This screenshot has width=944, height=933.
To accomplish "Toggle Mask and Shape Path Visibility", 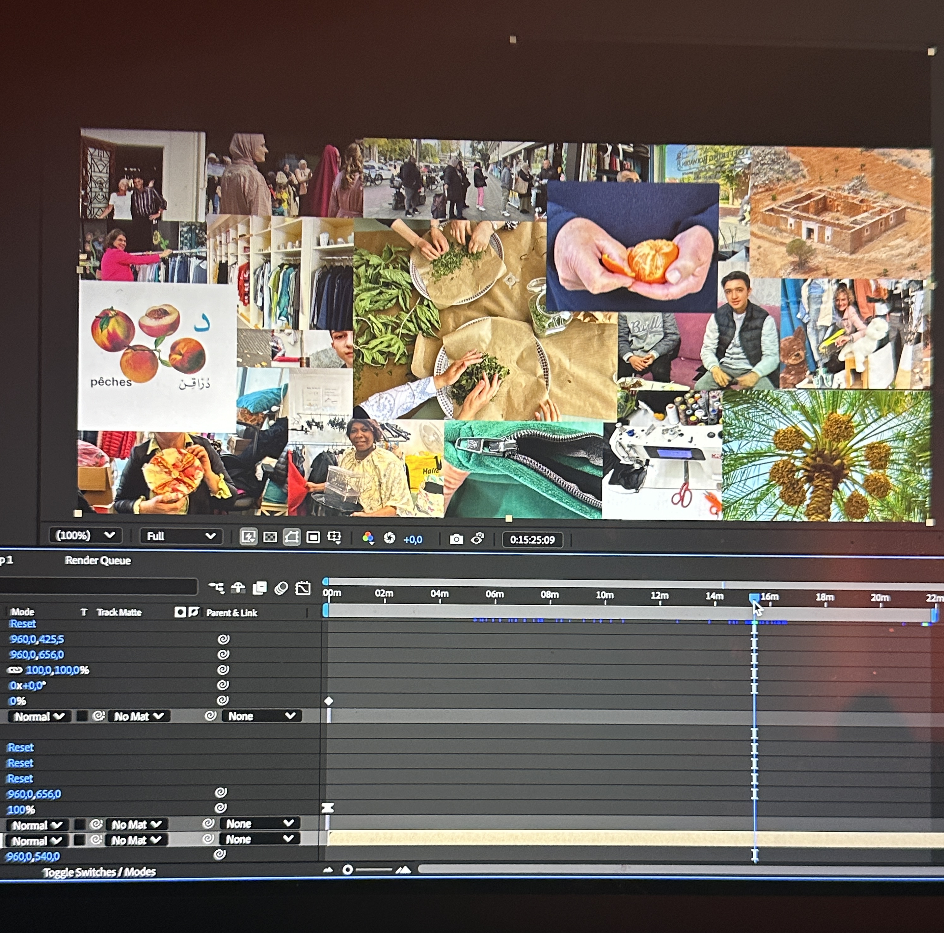I will [291, 538].
